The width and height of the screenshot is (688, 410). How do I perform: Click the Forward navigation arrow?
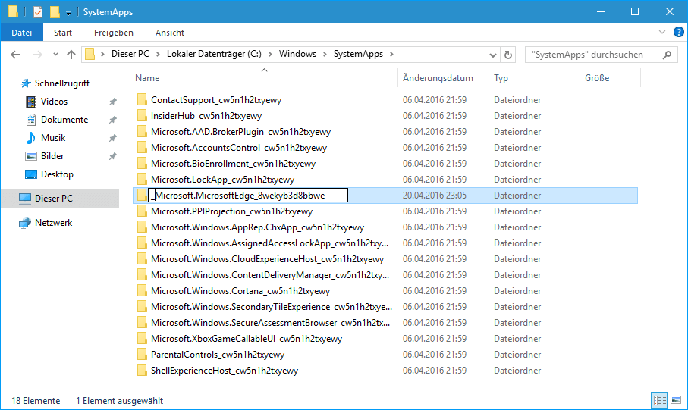point(38,55)
